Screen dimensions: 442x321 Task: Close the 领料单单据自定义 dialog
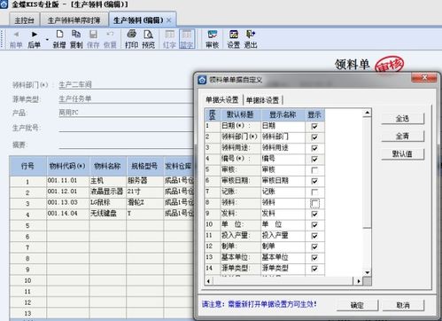click(x=424, y=78)
